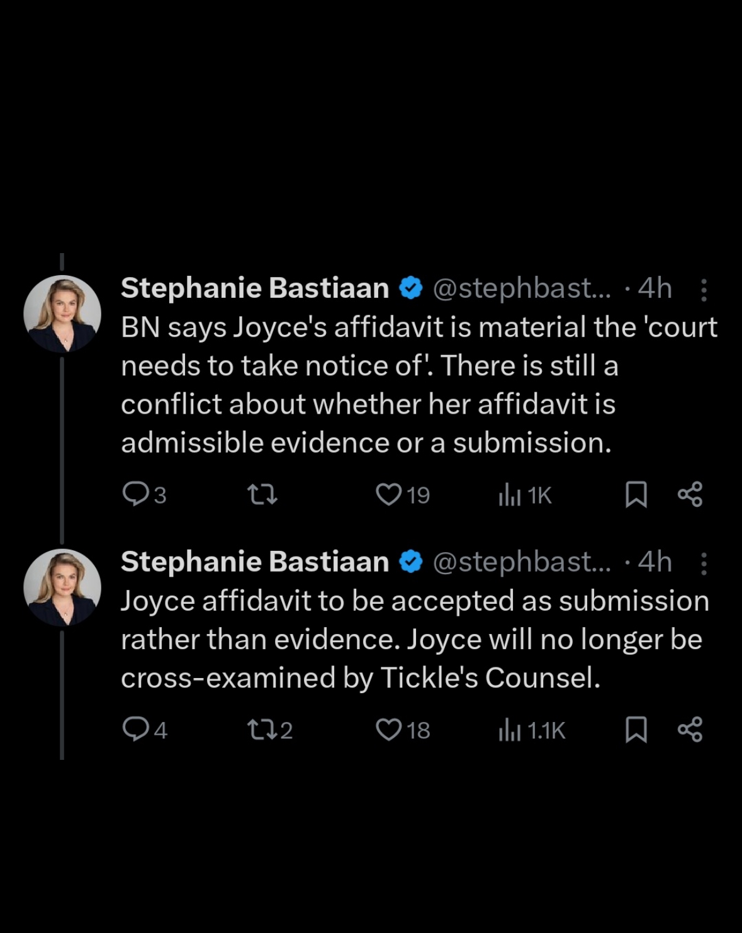Repost the first tweet about affidavit conflict

click(x=262, y=495)
